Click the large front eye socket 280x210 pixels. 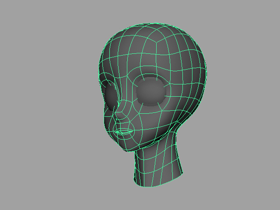pyautogui.click(x=151, y=92)
